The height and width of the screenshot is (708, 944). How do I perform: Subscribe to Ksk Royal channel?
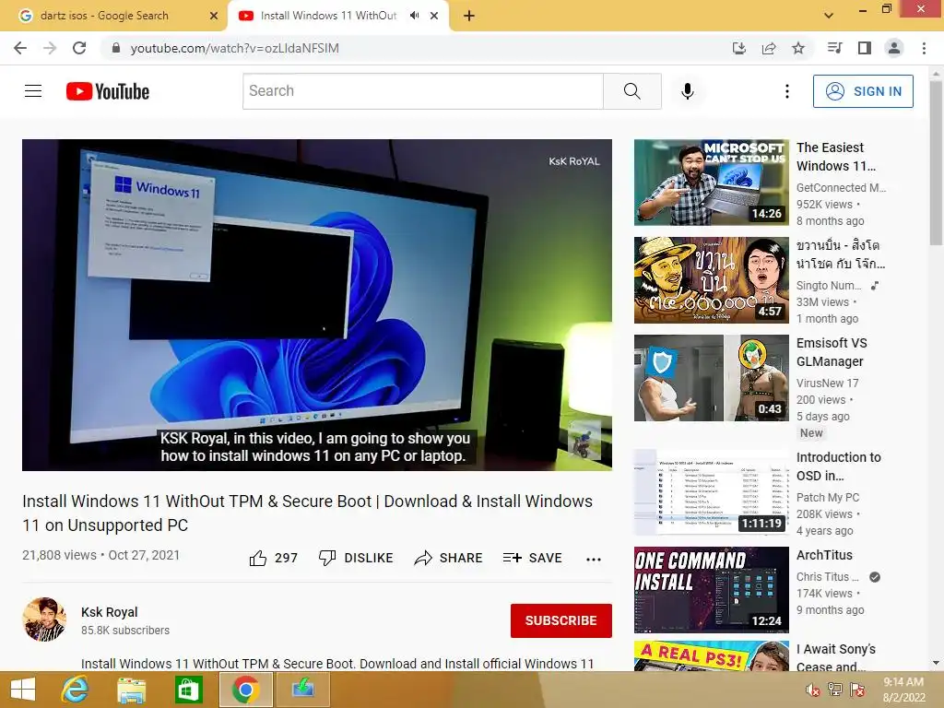[561, 620]
